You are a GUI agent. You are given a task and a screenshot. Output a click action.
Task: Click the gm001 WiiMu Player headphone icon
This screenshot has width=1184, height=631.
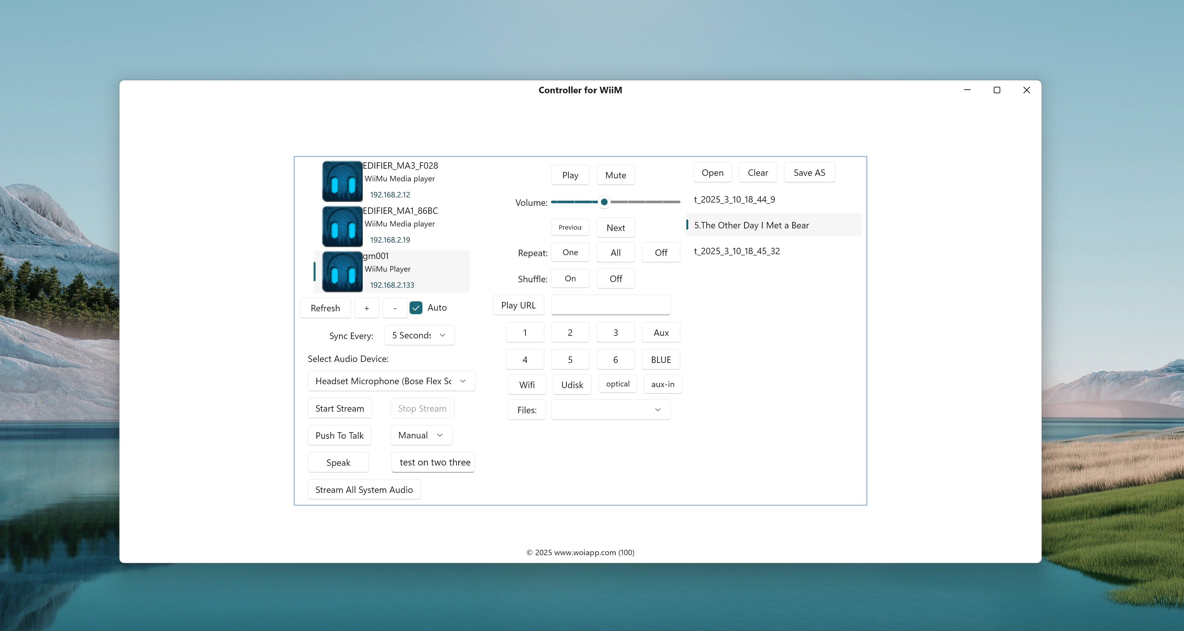342,271
